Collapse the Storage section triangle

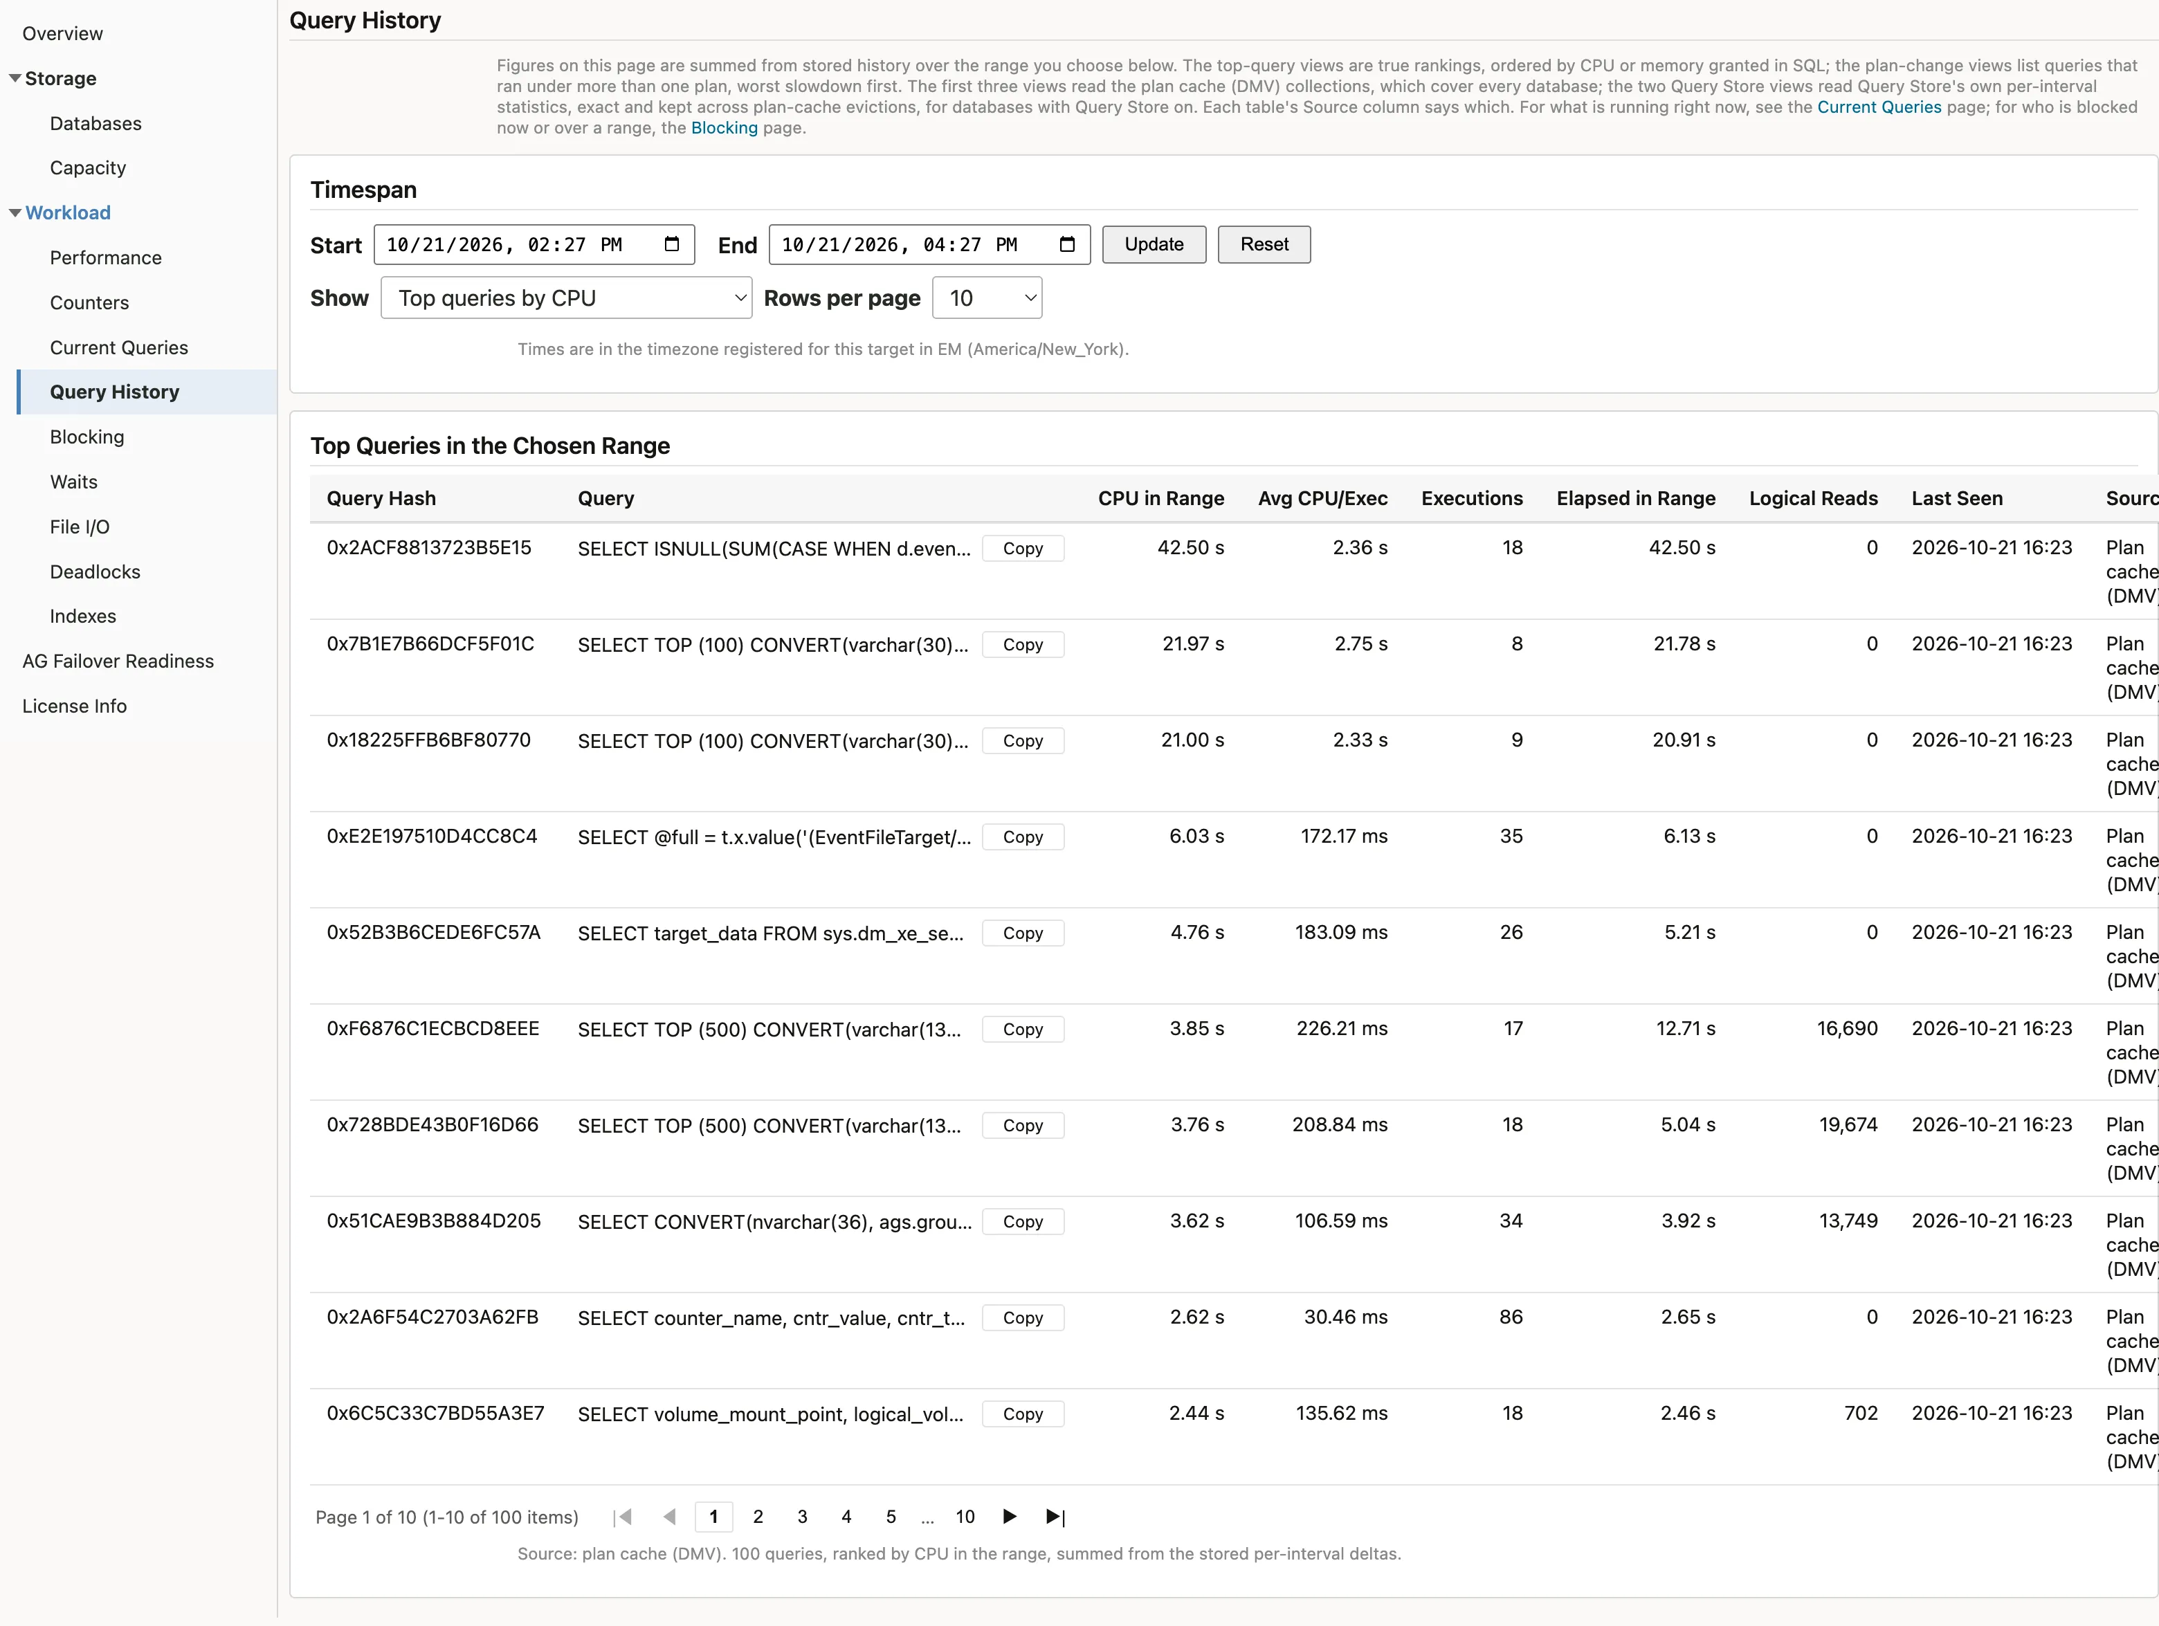(15, 78)
